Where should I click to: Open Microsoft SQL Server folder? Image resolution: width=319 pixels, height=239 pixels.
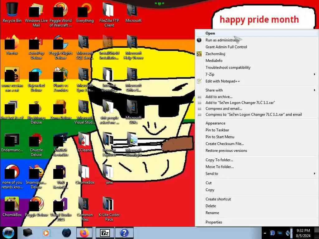tap(85, 47)
